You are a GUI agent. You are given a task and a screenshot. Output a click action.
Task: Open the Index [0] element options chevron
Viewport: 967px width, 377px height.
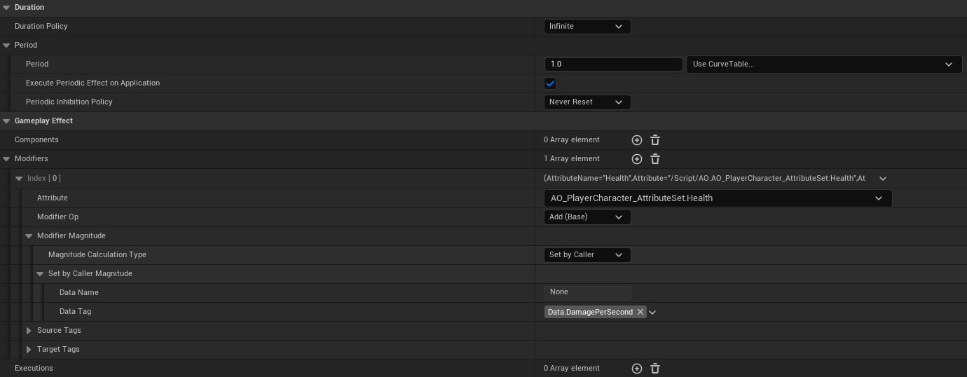click(x=883, y=179)
